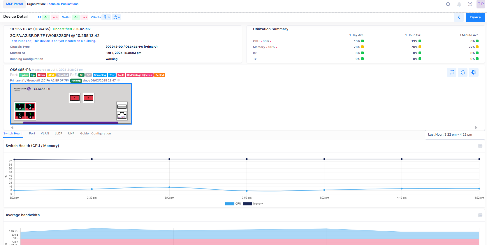
Task: Select port 5 on the switch diagram
Action: [x=75, y=98]
